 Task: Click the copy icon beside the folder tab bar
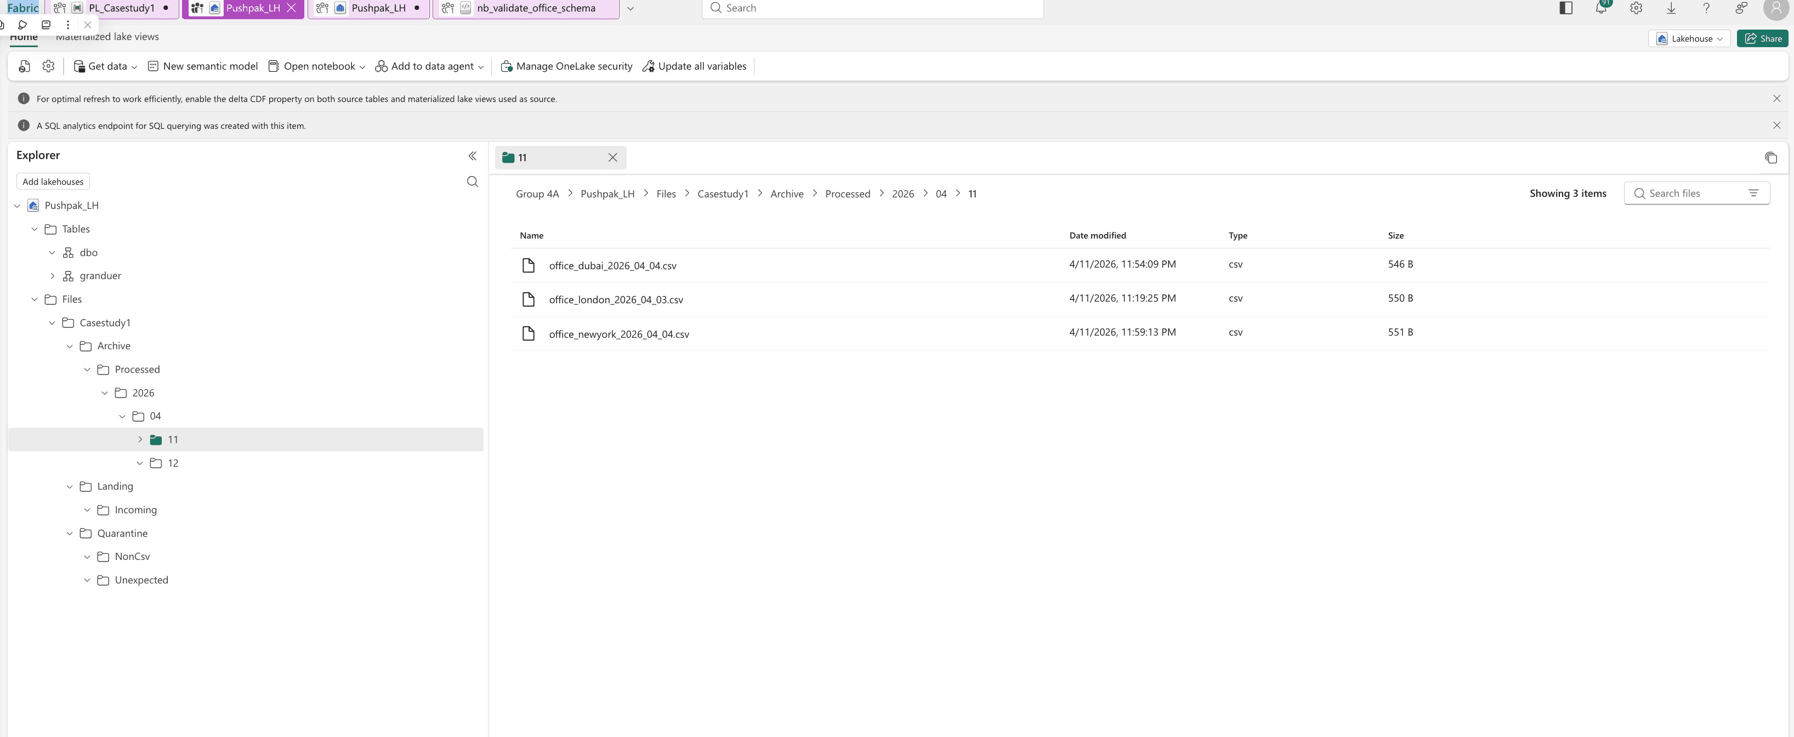(1771, 158)
